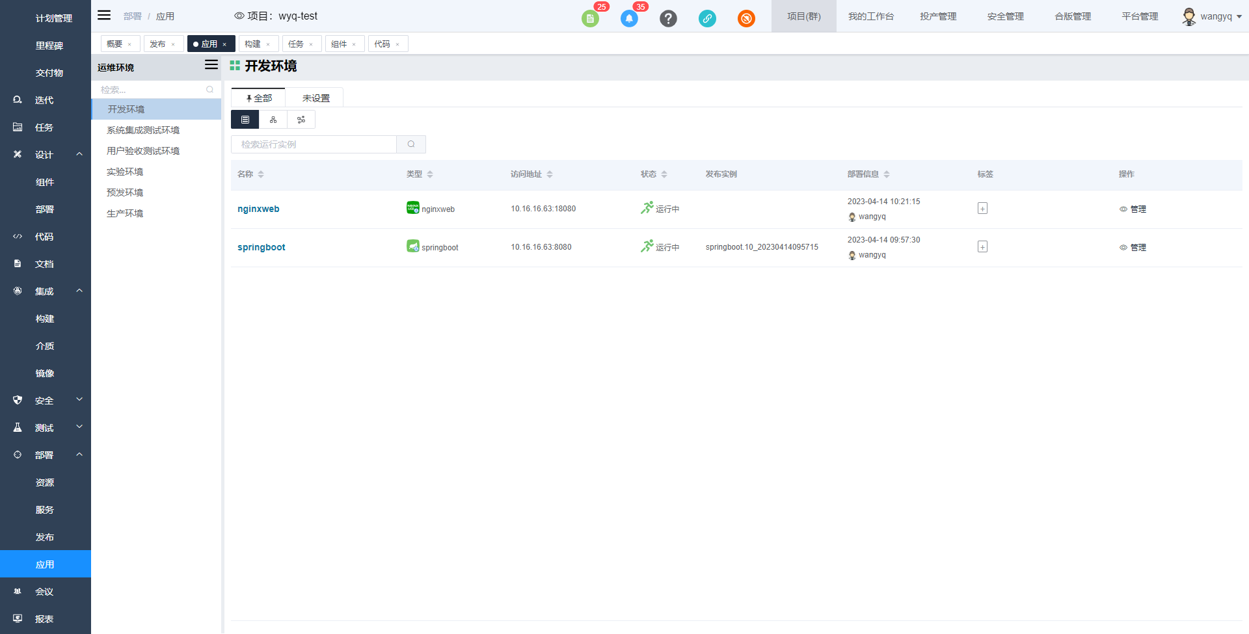Show hidden nginxweb instance tags via plus toggle
1249x634 pixels.
[982, 208]
